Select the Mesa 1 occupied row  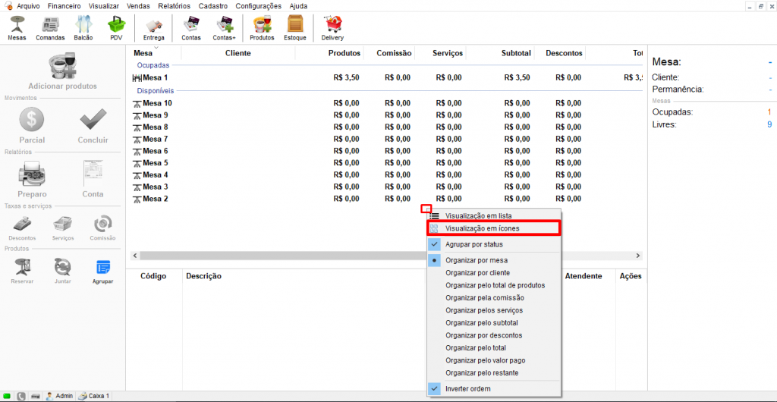pyautogui.click(x=155, y=77)
